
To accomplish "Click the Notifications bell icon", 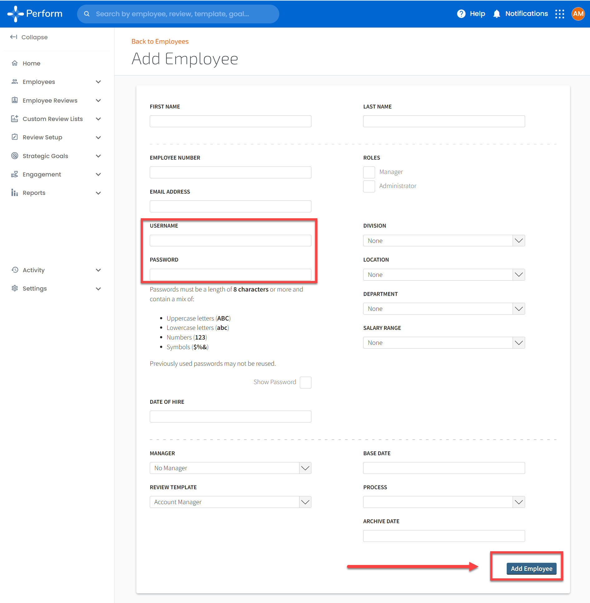I will [x=496, y=14].
